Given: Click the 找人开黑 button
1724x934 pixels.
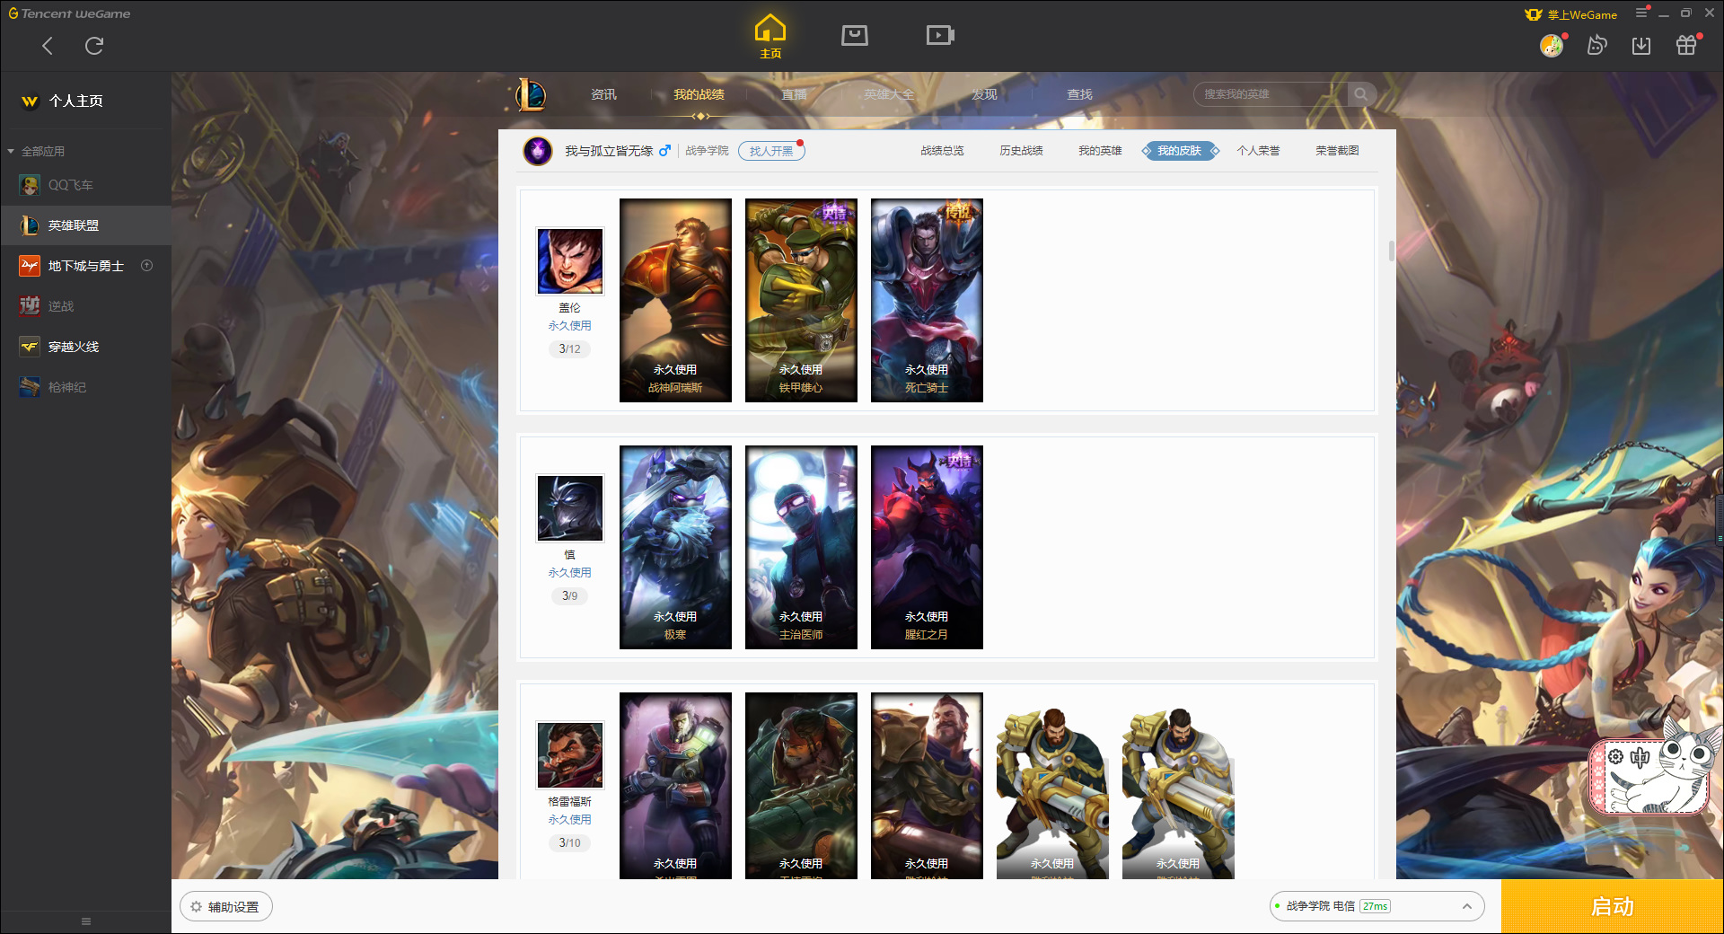Looking at the screenshot, I should pos(771,151).
